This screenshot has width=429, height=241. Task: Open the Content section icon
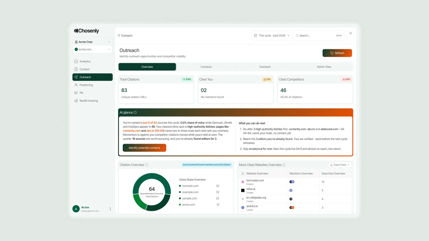point(76,69)
